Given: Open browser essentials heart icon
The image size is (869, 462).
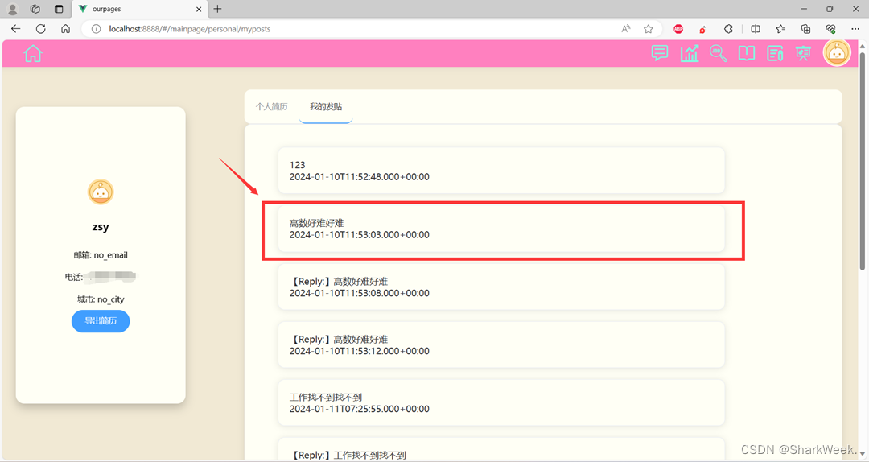Looking at the screenshot, I should pyautogui.click(x=830, y=29).
